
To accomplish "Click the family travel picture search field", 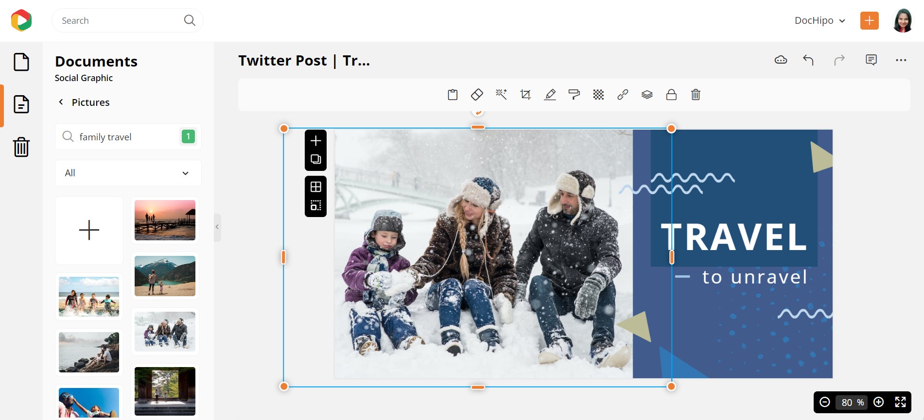I will [x=128, y=137].
